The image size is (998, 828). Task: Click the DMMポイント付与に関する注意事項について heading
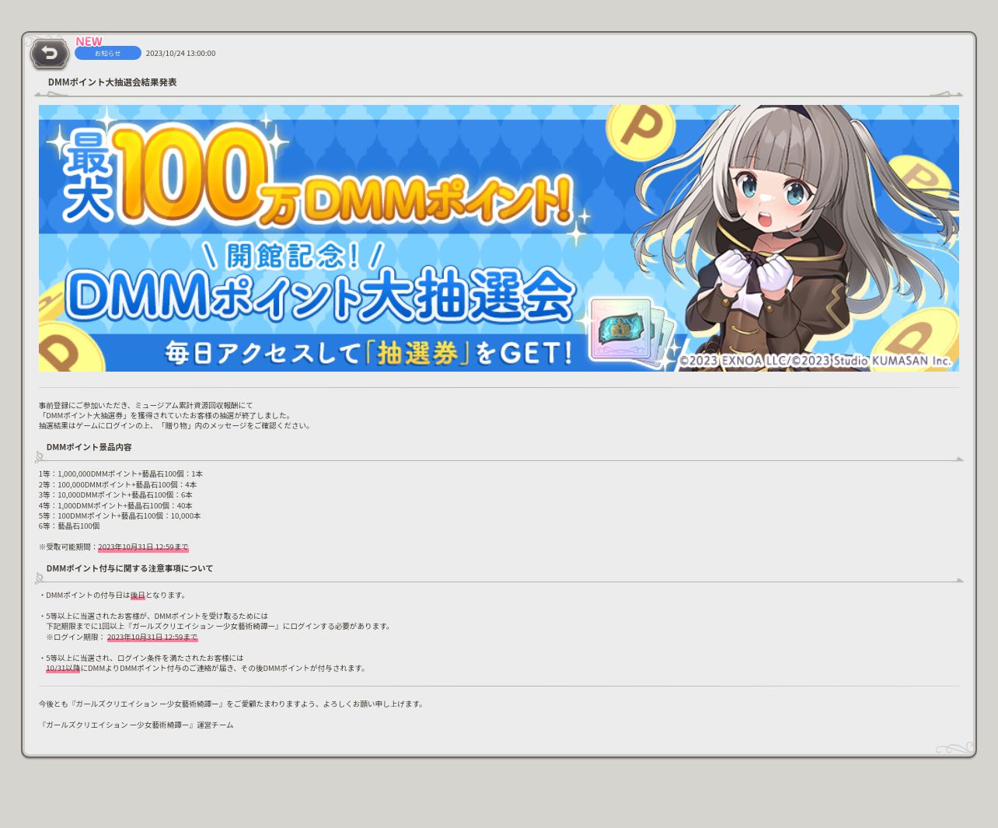[x=129, y=568]
